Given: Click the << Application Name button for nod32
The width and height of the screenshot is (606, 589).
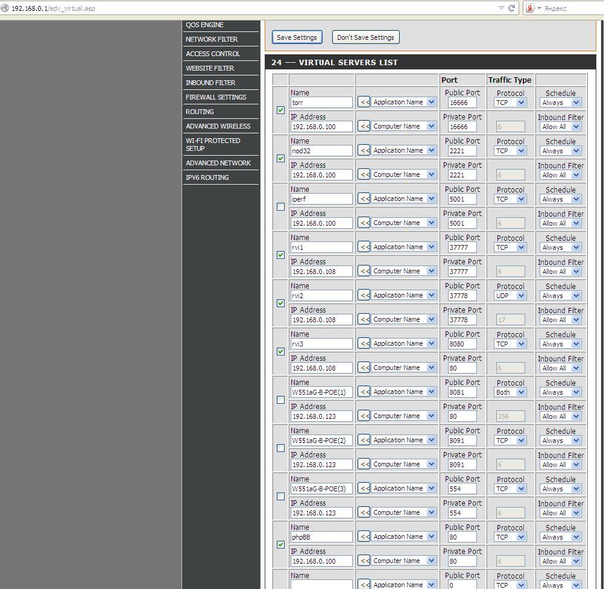Looking at the screenshot, I should pos(364,150).
